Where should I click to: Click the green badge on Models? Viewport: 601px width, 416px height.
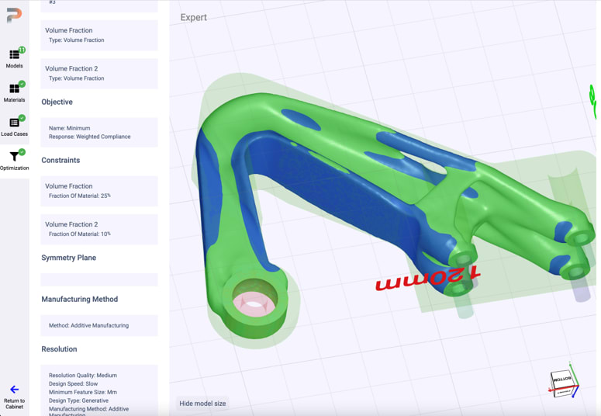(x=22, y=50)
